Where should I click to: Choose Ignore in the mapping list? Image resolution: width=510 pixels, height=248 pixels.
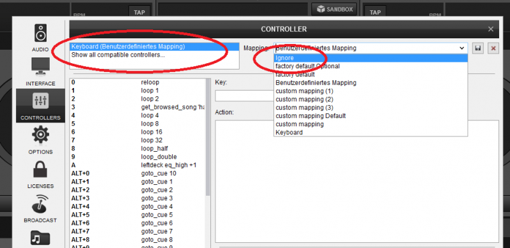coord(371,58)
